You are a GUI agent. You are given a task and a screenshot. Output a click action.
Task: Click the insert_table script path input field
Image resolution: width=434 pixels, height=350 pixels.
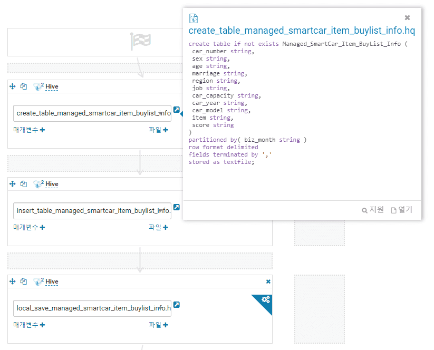[92, 211]
